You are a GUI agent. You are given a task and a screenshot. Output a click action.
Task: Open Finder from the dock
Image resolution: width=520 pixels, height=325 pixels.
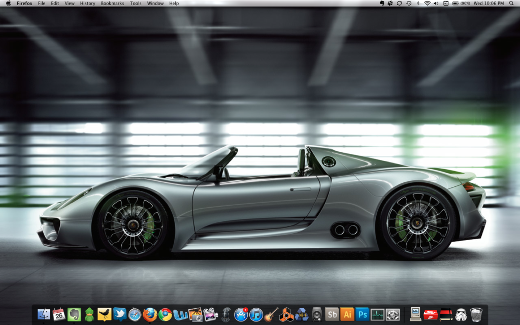[44, 314]
